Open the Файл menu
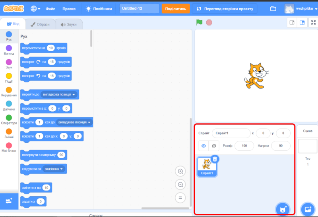318x217 pixels. [50, 8]
